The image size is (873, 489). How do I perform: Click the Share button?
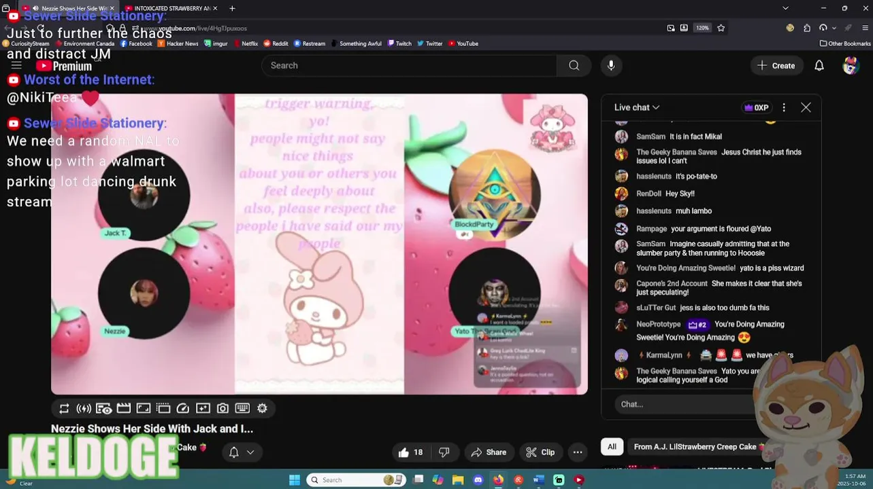coord(489,452)
